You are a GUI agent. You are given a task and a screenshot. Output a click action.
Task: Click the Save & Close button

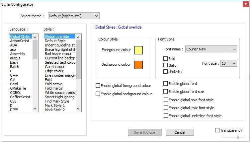pyautogui.click(x=145, y=132)
